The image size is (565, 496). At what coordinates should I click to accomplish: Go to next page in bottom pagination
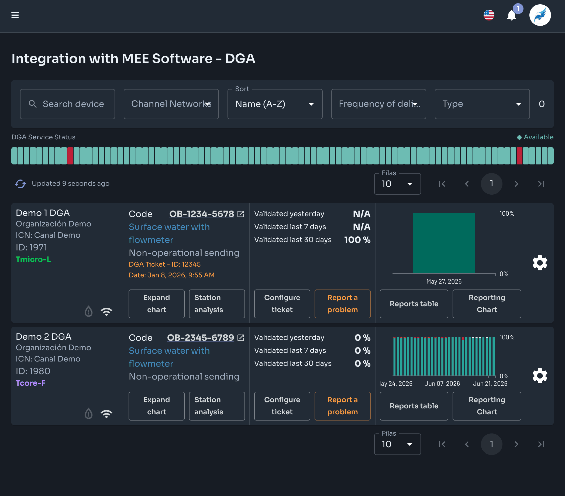tap(516, 444)
